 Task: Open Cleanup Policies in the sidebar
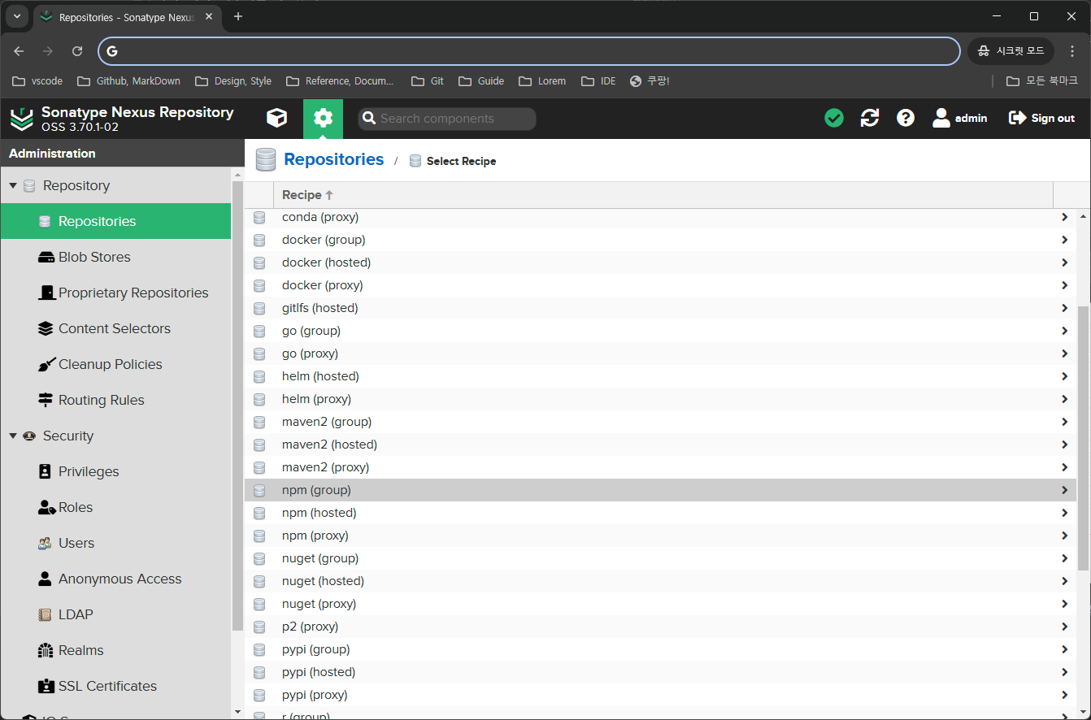coord(115,364)
